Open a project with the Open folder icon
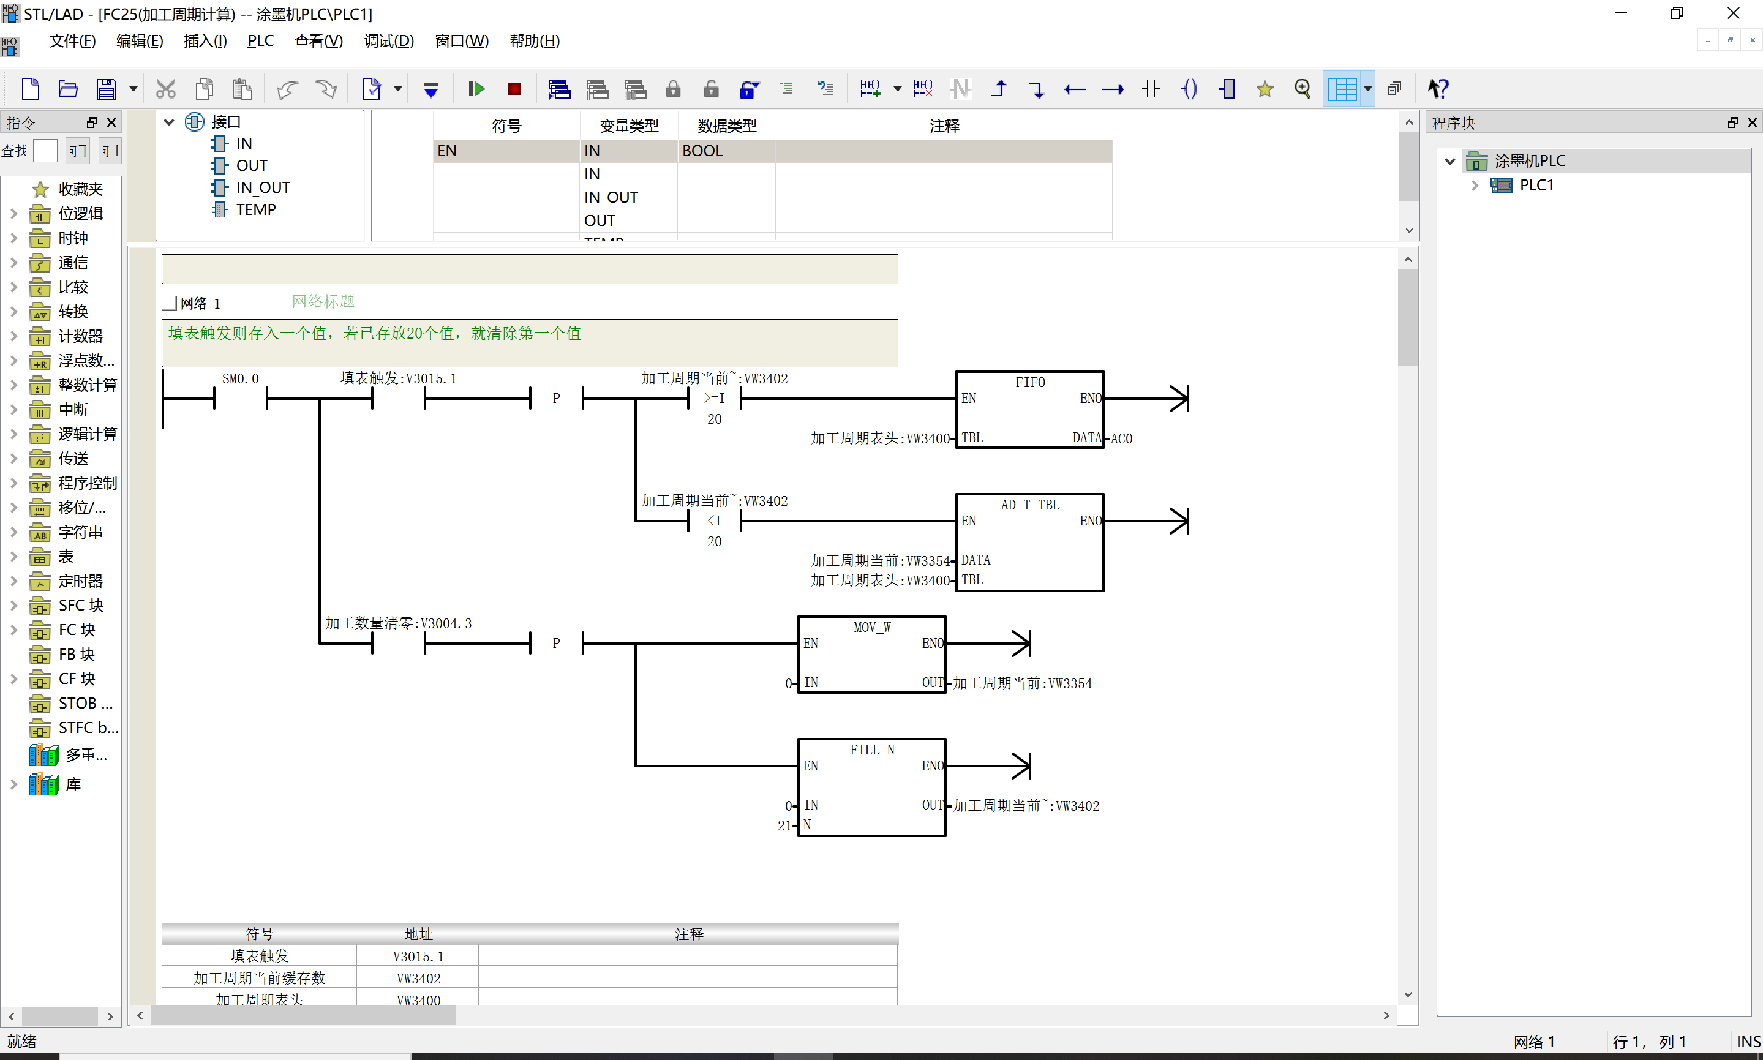1763x1060 pixels. coord(68,89)
